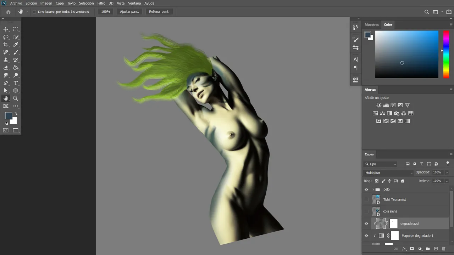The image size is (454, 255).
Task: Select the Ellipse shape tool
Action: pos(16,91)
